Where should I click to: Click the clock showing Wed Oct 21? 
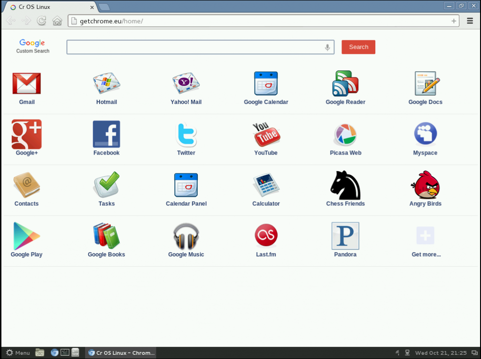(x=441, y=353)
